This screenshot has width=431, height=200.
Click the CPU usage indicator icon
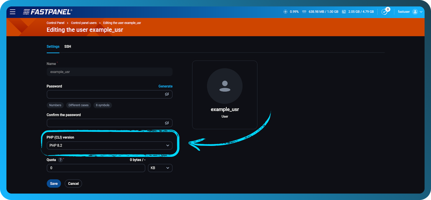(x=285, y=11)
